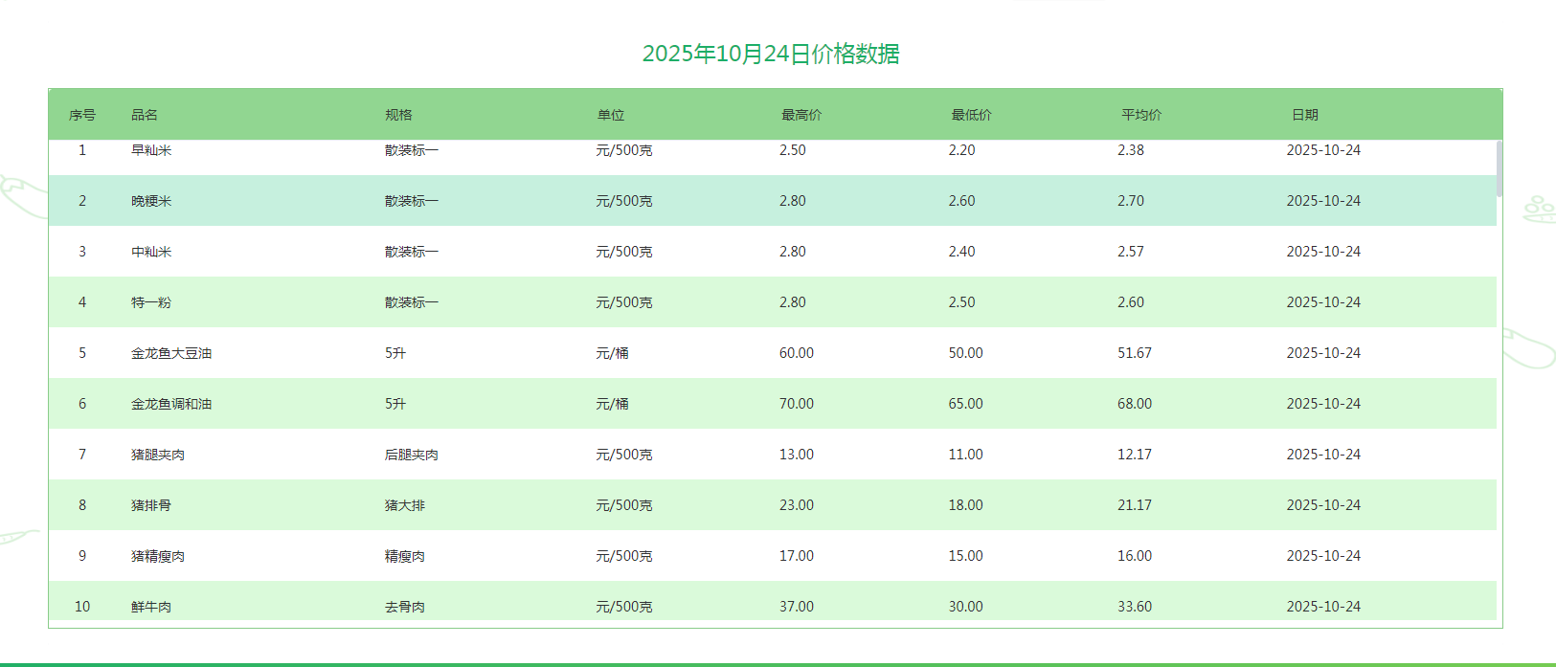Click the 猪腿夹肉 product name
This screenshot has width=1556, height=667.
[x=158, y=455]
